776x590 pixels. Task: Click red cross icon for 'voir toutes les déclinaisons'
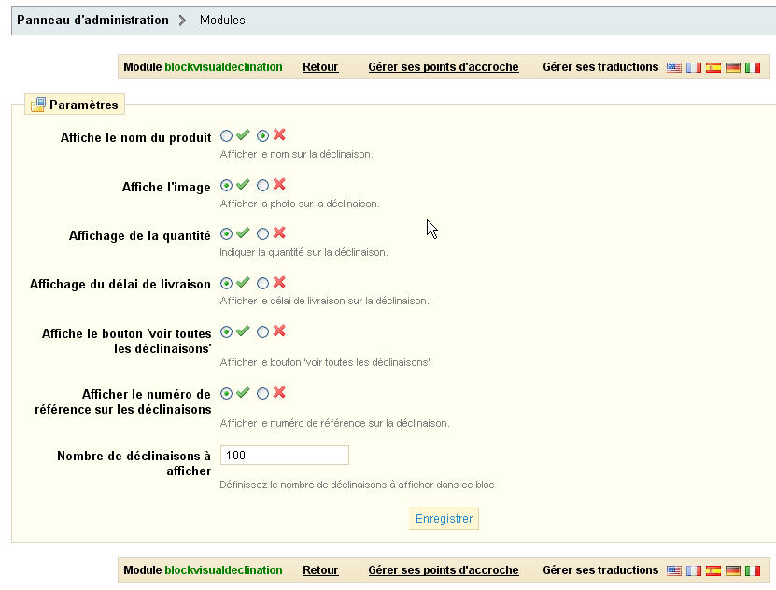point(279,330)
